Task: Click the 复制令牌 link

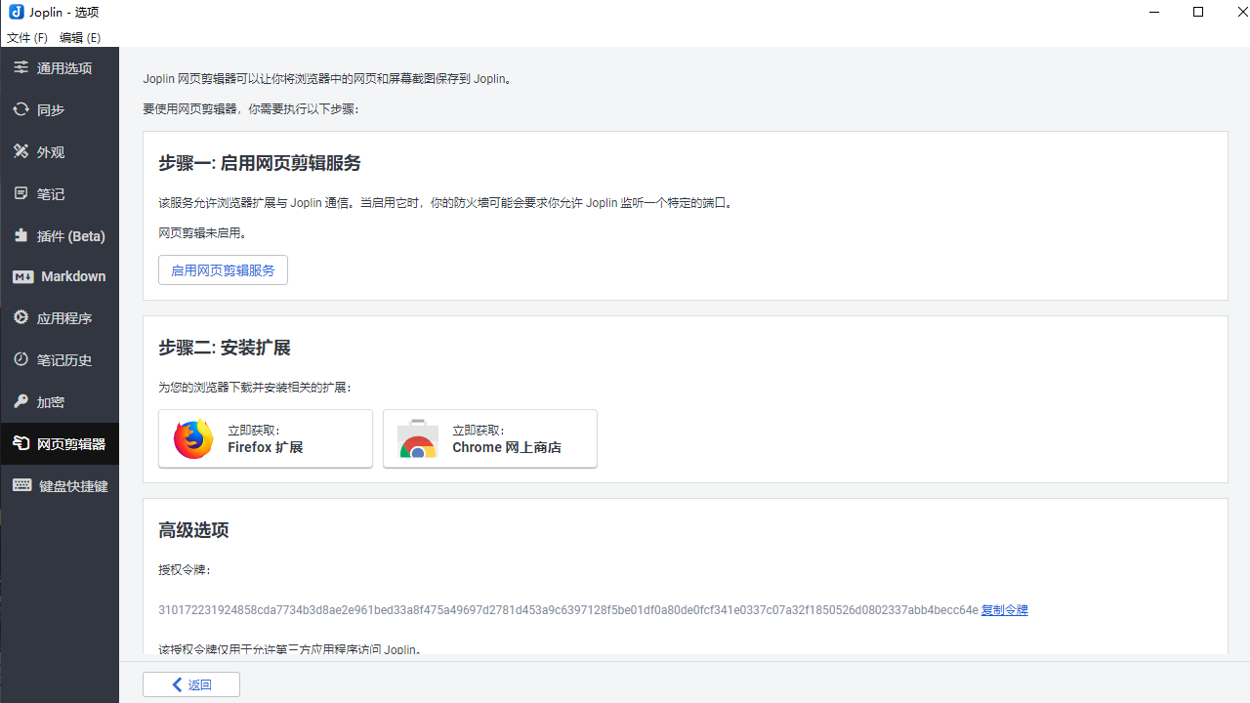Action: click(x=1004, y=609)
